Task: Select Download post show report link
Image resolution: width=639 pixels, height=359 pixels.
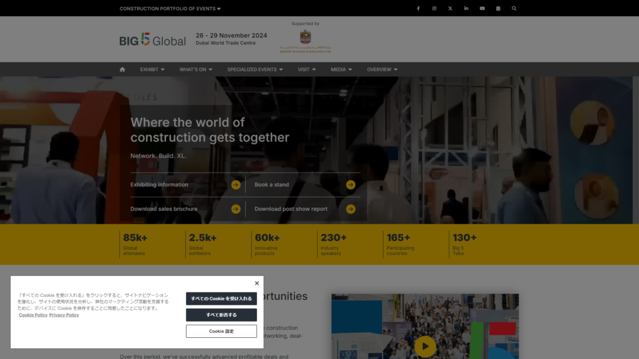Action: click(x=291, y=209)
